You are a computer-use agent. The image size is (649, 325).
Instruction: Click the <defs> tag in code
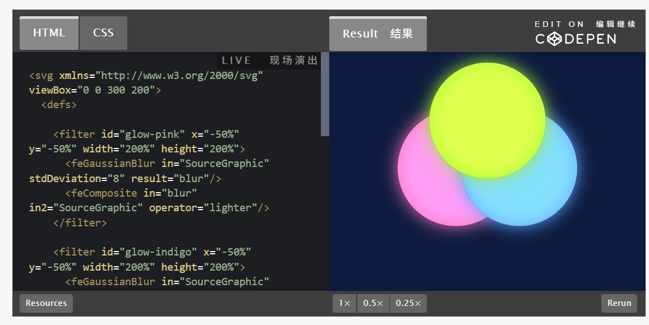[x=59, y=105]
